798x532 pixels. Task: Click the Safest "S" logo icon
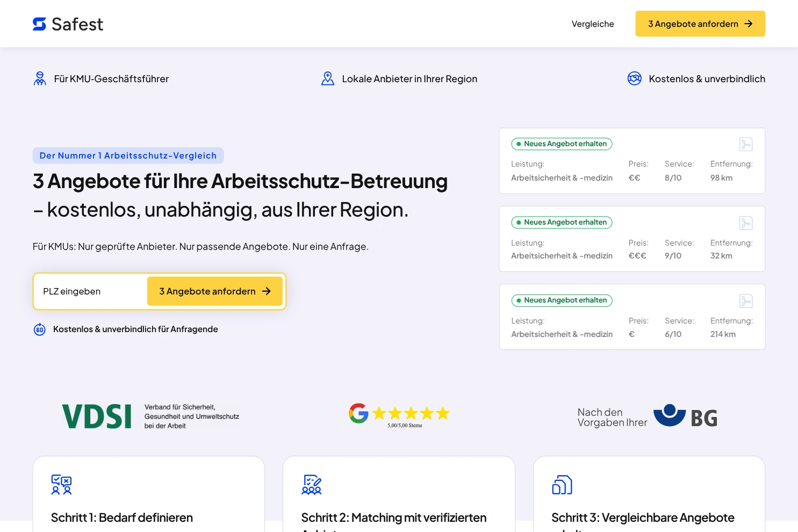tap(39, 24)
